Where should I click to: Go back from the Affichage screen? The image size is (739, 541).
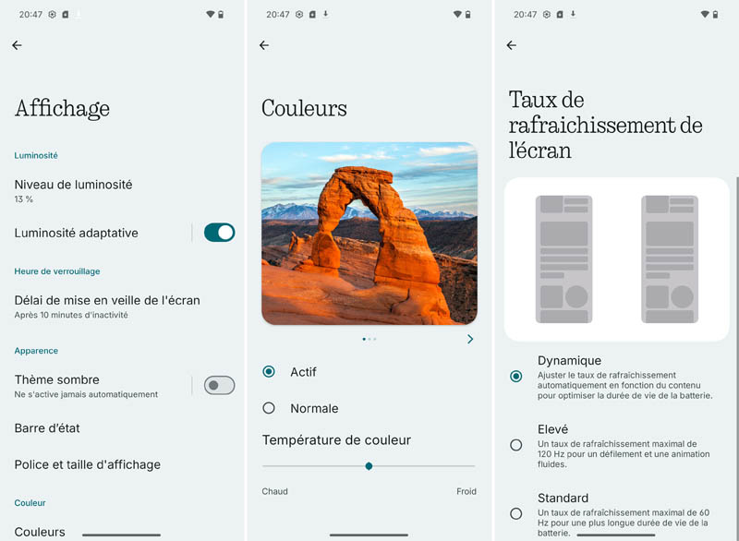coord(17,45)
